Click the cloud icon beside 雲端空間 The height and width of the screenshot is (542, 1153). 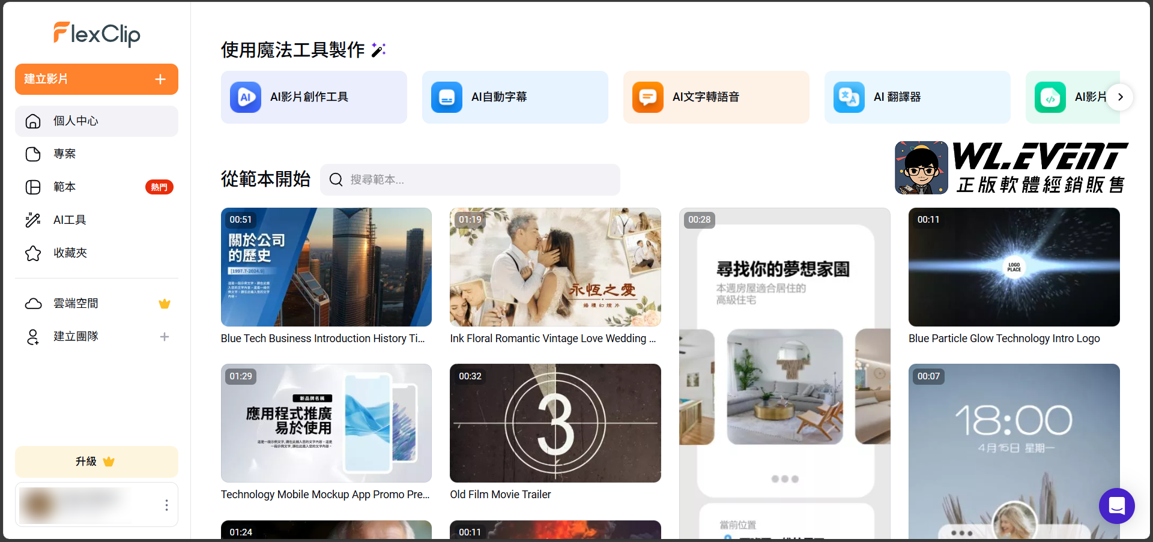(33, 304)
